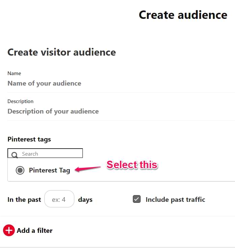Screen dimensions: 235x248
Task: Click the Name of your audience field
Action: 121,83
